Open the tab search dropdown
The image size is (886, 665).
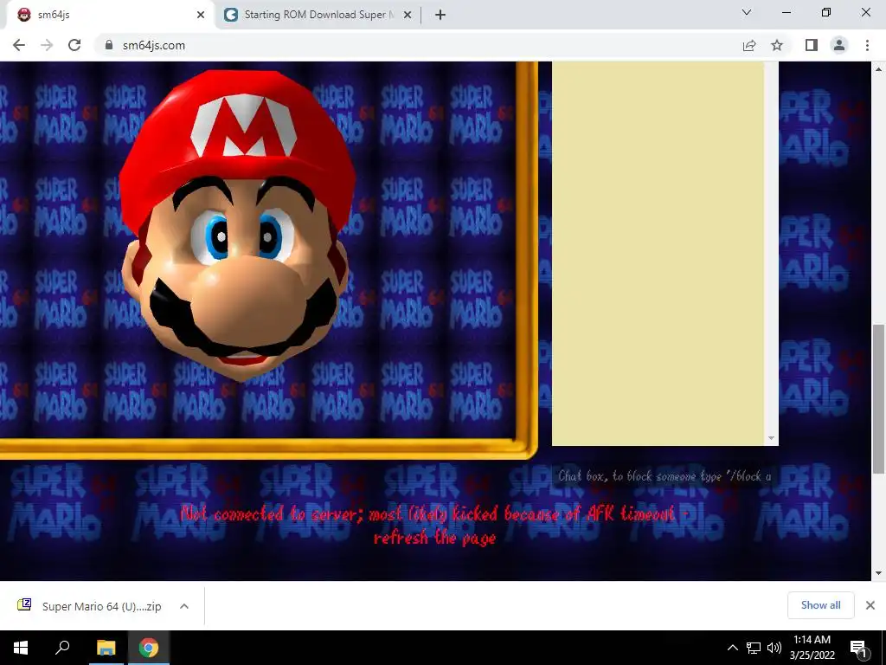point(747,12)
